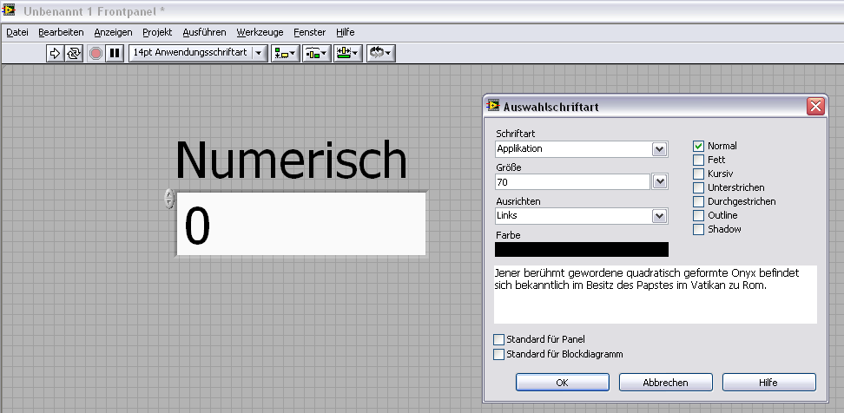
Task: Open the Align Objects toolbar dropdown
Action: pyautogui.click(x=286, y=53)
